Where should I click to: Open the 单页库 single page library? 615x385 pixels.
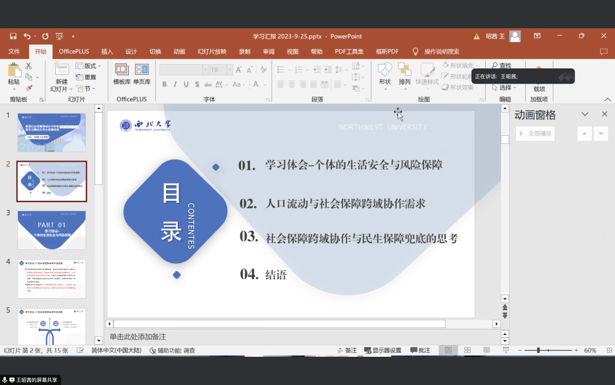click(142, 74)
